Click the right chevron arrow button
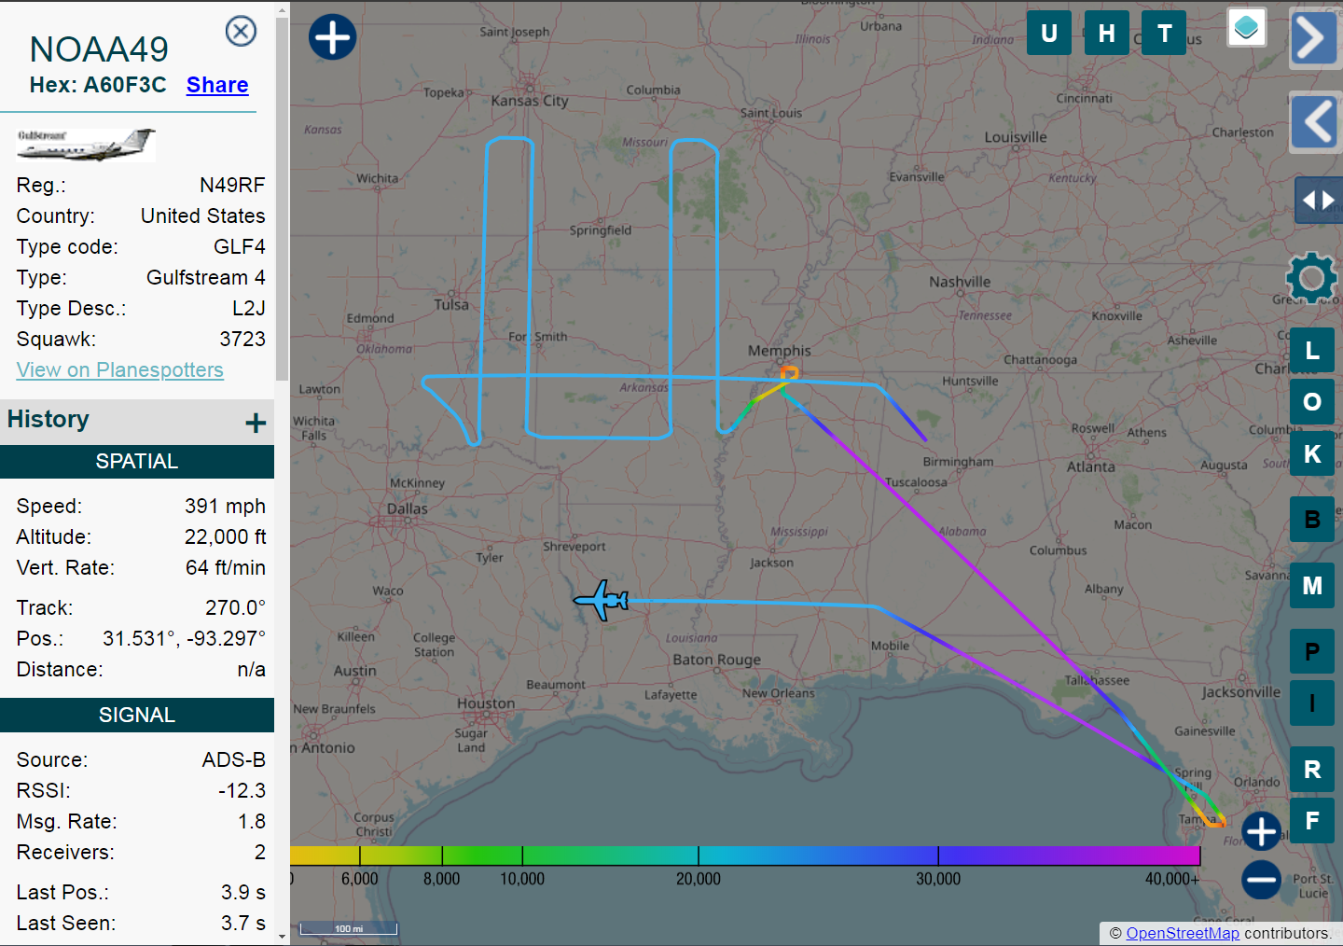Screen dimensions: 1343x946 [x=1314, y=38]
